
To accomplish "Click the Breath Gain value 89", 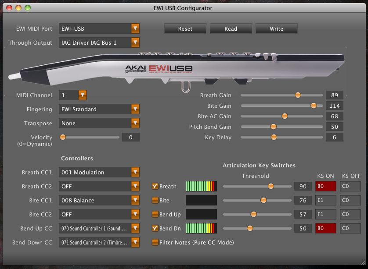I will pos(335,95).
